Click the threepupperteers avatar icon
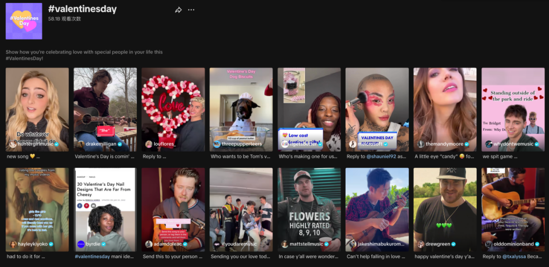Viewport: 549px width, 267px height. 217,144
